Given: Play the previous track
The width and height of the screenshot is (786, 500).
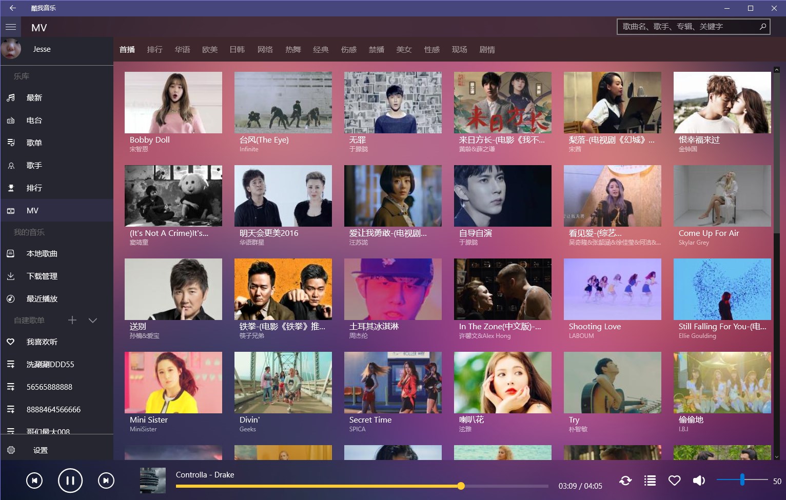Looking at the screenshot, I should [34, 481].
